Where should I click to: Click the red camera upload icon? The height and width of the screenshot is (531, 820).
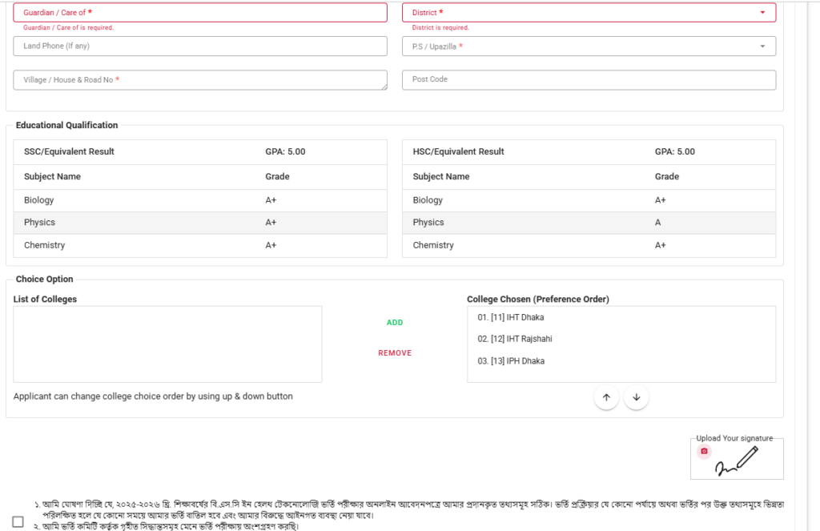[704, 451]
